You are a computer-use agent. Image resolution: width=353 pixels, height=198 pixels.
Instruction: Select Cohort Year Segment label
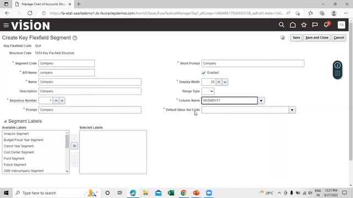coord(19,146)
